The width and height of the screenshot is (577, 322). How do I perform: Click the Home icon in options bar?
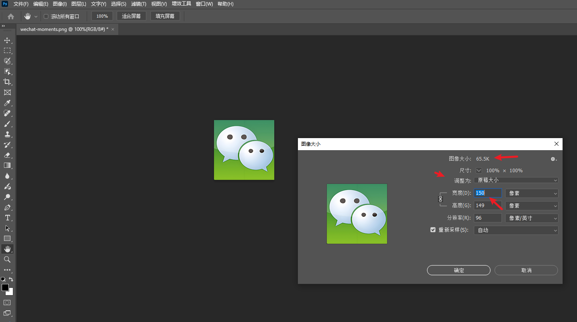[11, 16]
